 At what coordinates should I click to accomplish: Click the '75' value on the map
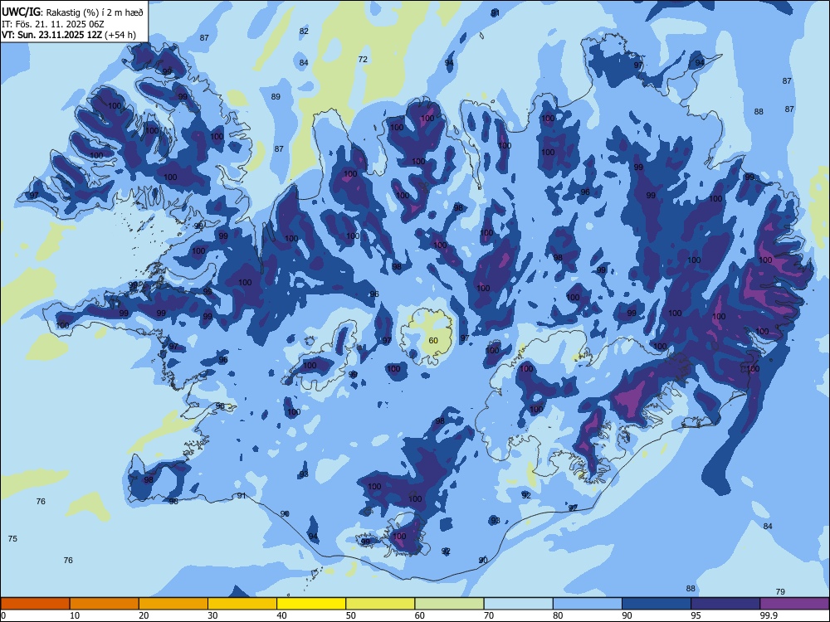(x=12, y=538)
